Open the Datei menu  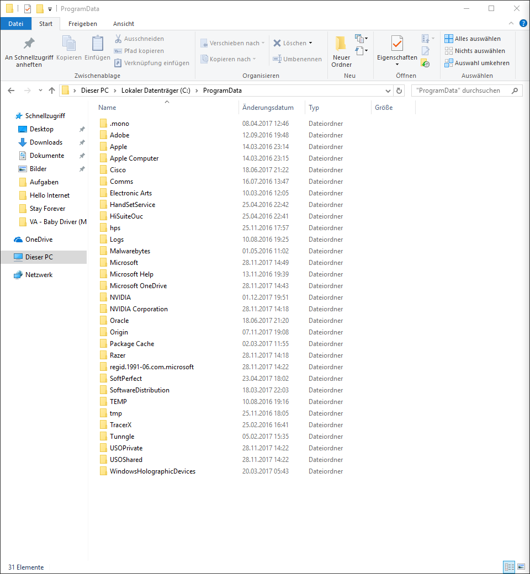pos(16,23)
